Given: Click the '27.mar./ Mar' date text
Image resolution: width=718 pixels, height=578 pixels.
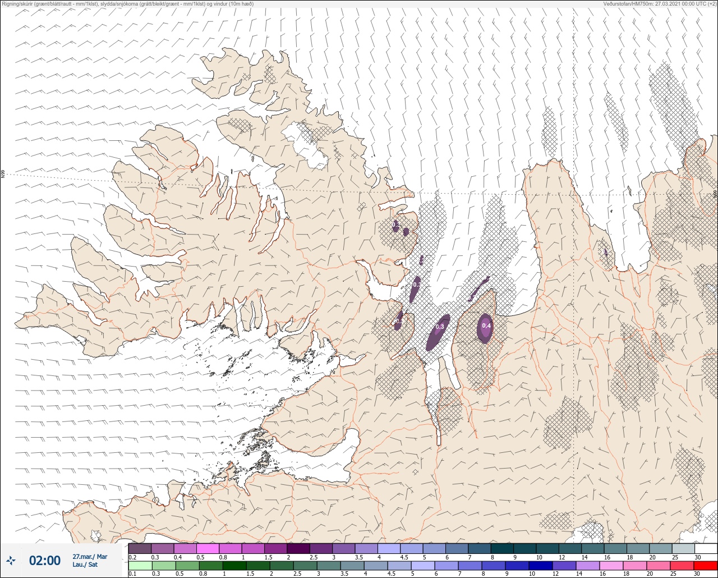Looking at the screenshot, I should 90,557.
